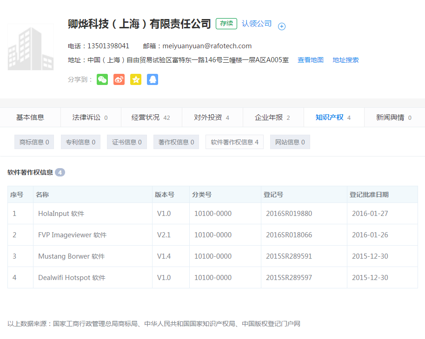This screenshot has width=425, height=339.
Task: Click the 认领公司 link
Action: click(x=256, y=23)
